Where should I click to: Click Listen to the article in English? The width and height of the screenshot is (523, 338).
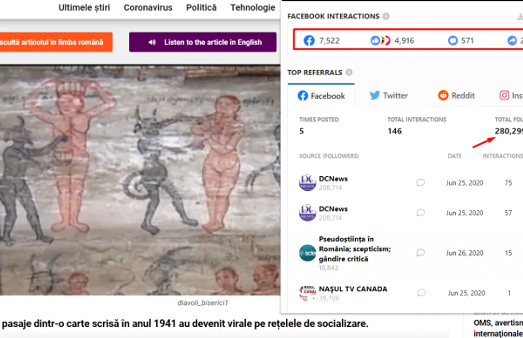click(x=203, y=42)
